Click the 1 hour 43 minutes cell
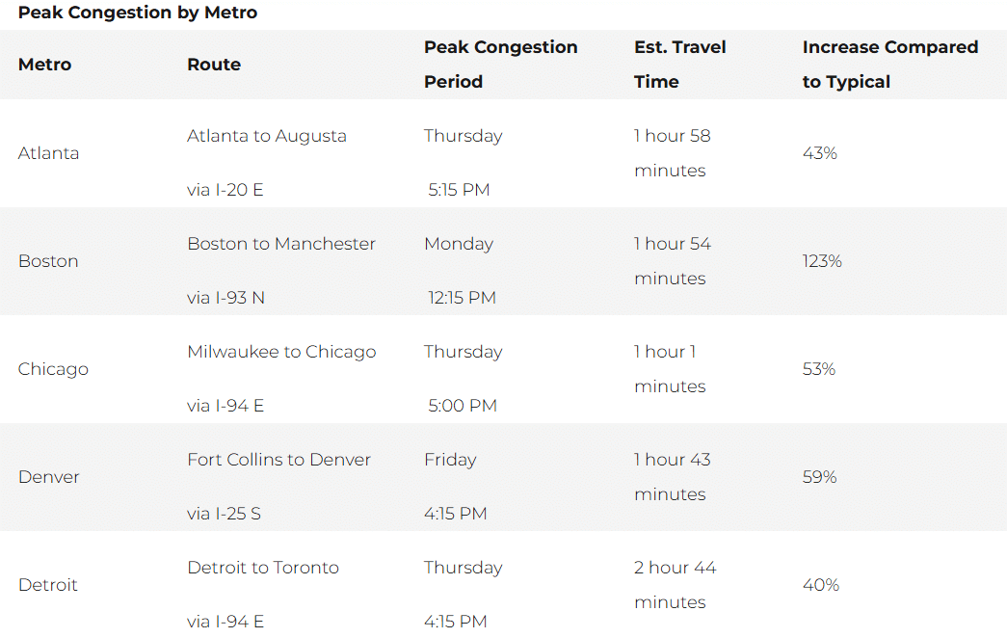The height and width of the screenshot is (638, 1007). 672,477
